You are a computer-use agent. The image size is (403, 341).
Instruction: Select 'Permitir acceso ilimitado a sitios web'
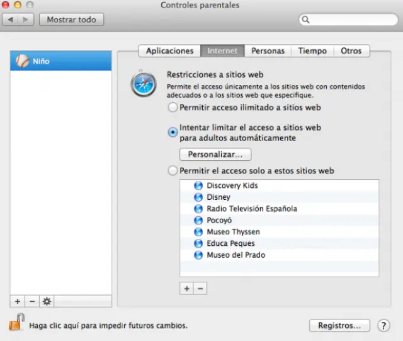pos(173,108)
